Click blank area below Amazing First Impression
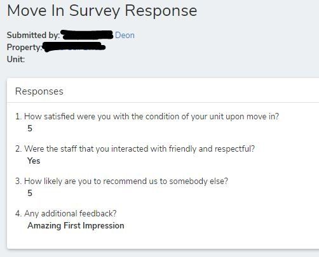Viewport: 319px width, 257px height. tap(163, 240)
